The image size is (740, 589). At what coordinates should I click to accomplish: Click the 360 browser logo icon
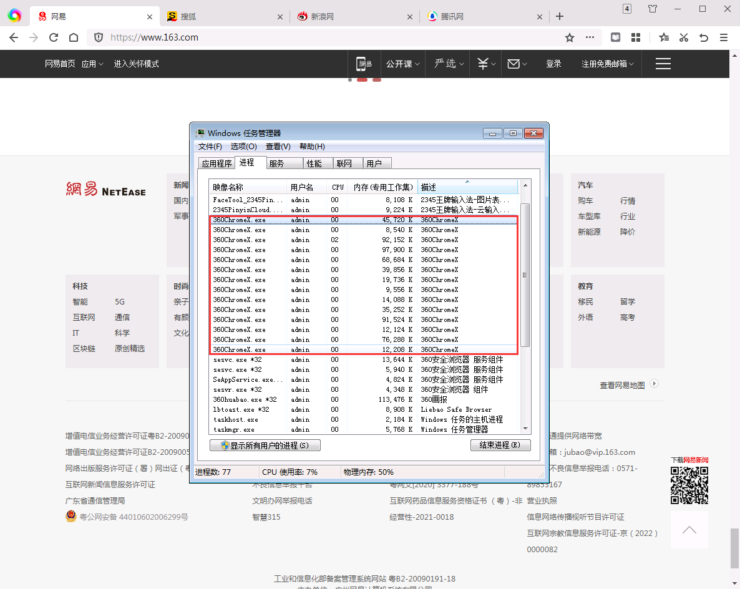pyautogui.click(x=14, y=16)
